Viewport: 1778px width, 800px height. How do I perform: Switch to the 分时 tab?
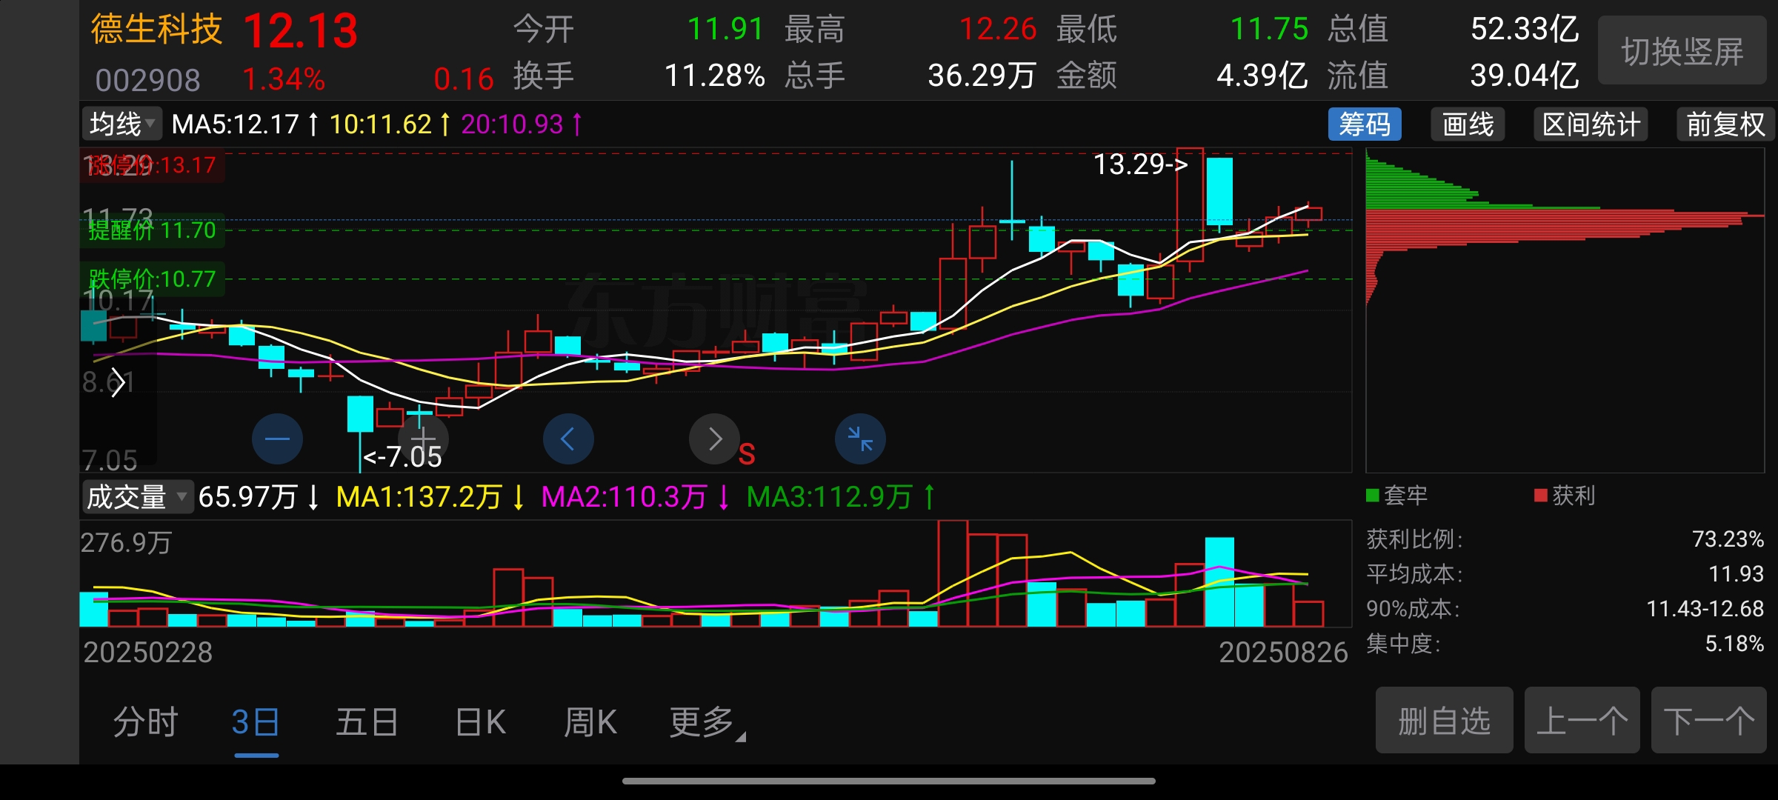click(x=145, y=722)
